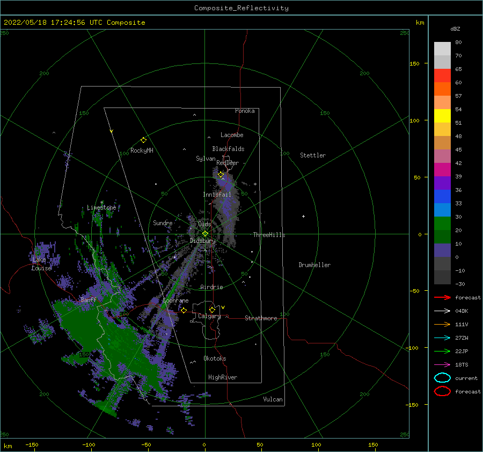Click the Strathmore label
The width and height of the screenshot is (483, 452).
261,318
